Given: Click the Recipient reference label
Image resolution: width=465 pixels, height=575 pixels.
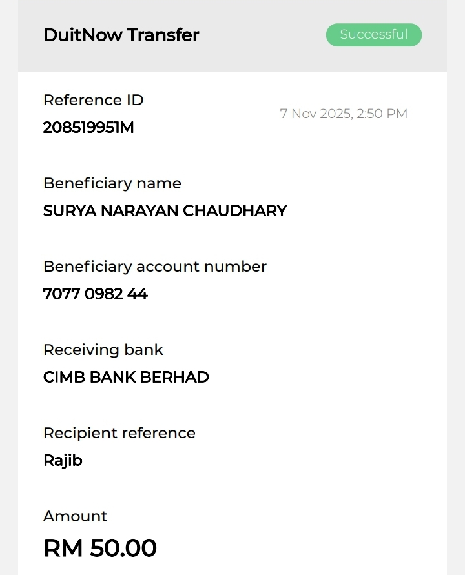Looking at the screenshot, I should tap(119, 433).
